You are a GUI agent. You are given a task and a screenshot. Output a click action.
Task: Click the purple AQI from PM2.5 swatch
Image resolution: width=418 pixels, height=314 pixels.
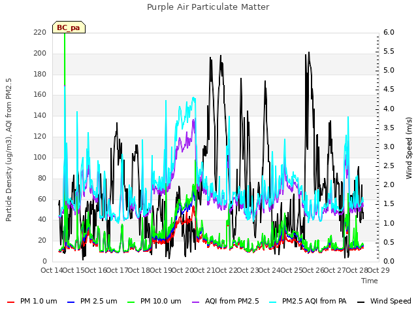pyautogui.click(x=195, y=302)
